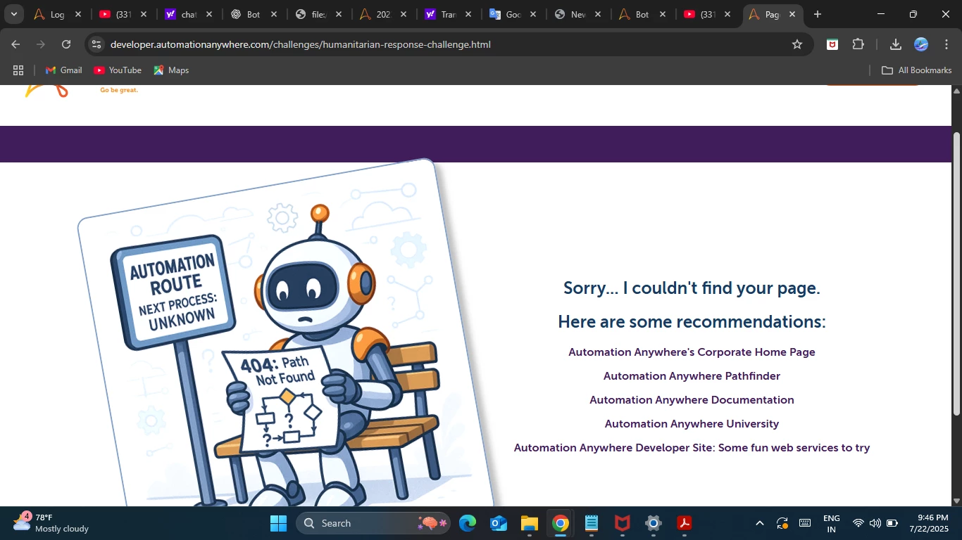Image resolution: width=962 pixels, height=540 pixels.
Task: Open the apps grid in bookmarks bar
Action: [x=18, y=70]
